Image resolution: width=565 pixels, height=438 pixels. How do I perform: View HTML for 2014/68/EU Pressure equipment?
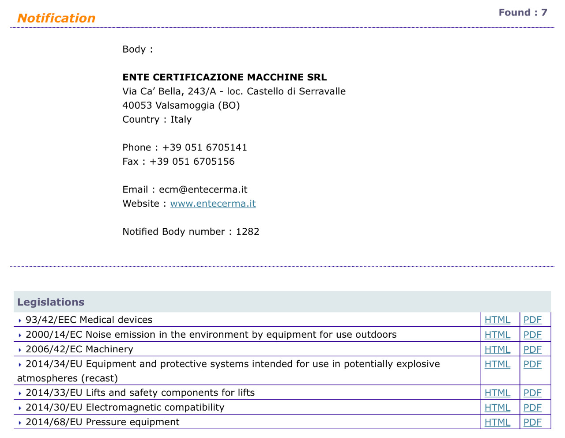point(497,422)
